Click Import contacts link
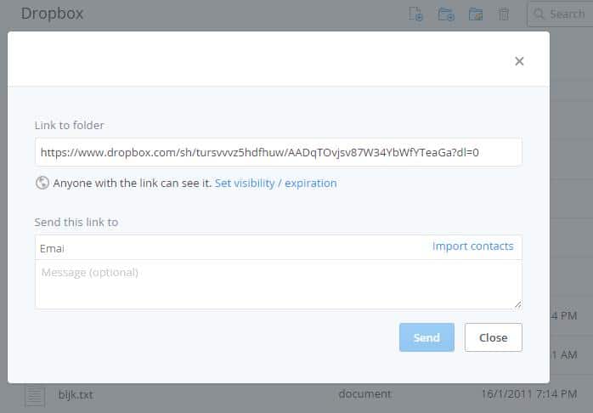Viewport: 593px width, 413px height. click(472, 246)
